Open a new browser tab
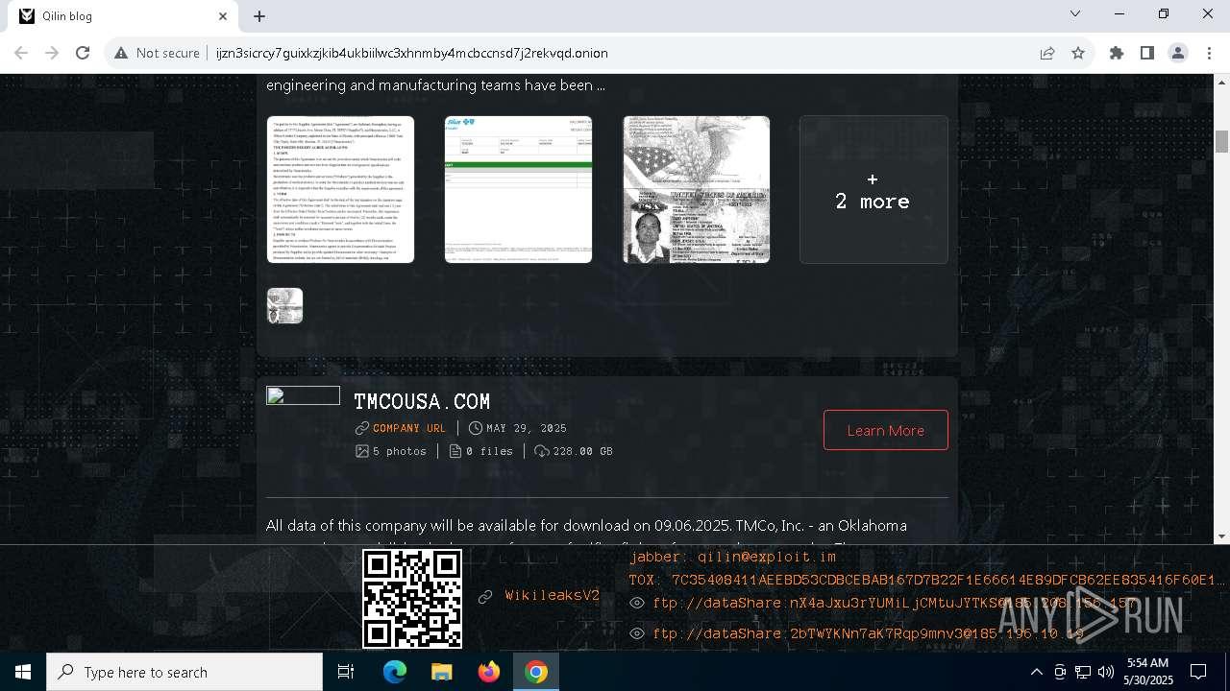The height and width of the screenshot is (691, 1230). pos(259,16)
